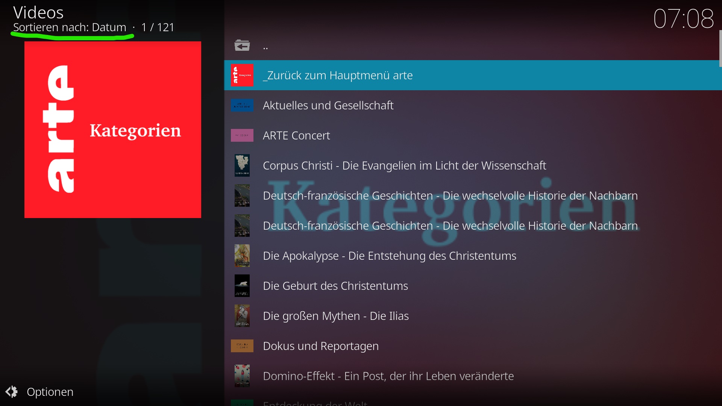Click the vertical scrollbar handle
Viewport: 722px width, 406px height.
(x=720, y=48)
